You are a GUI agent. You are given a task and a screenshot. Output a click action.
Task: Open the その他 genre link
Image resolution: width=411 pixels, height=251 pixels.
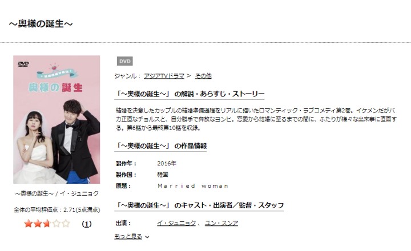click(x=203, y=76)
